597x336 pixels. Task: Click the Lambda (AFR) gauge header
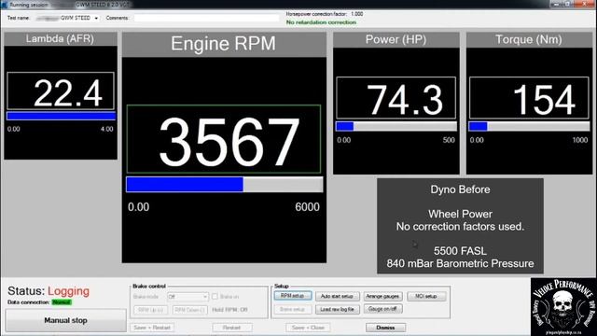point(60,39)
